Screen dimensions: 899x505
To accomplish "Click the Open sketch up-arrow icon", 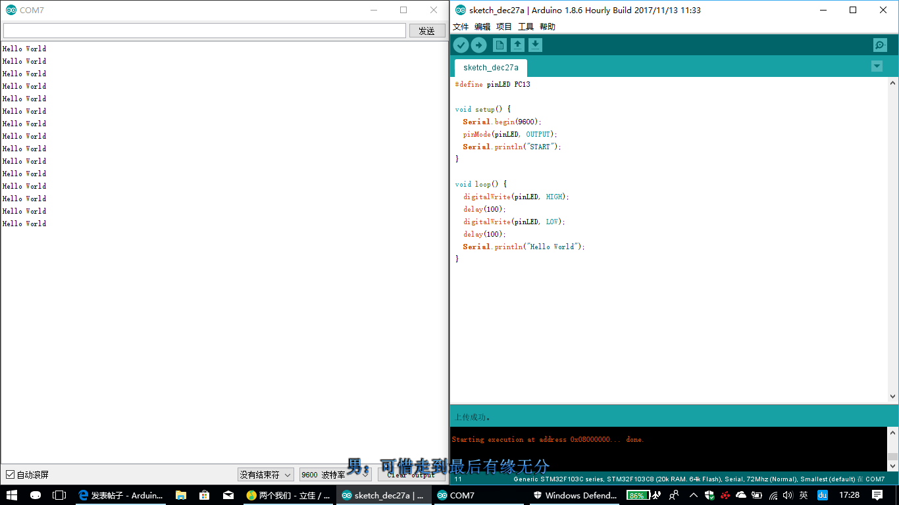I will [x=518, y=45].
